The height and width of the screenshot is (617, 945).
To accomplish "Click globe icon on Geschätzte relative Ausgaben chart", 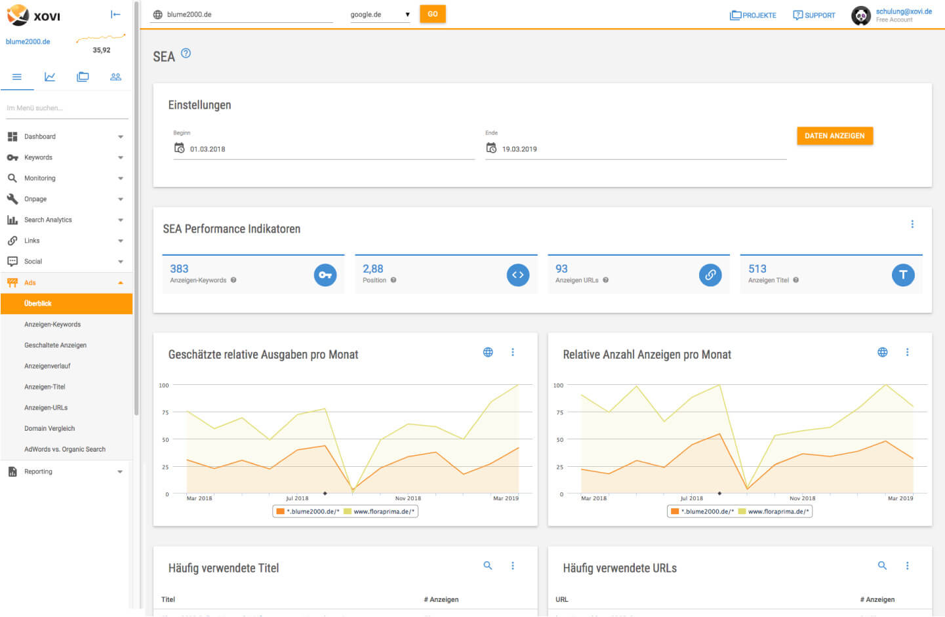I will click(488, 352).
